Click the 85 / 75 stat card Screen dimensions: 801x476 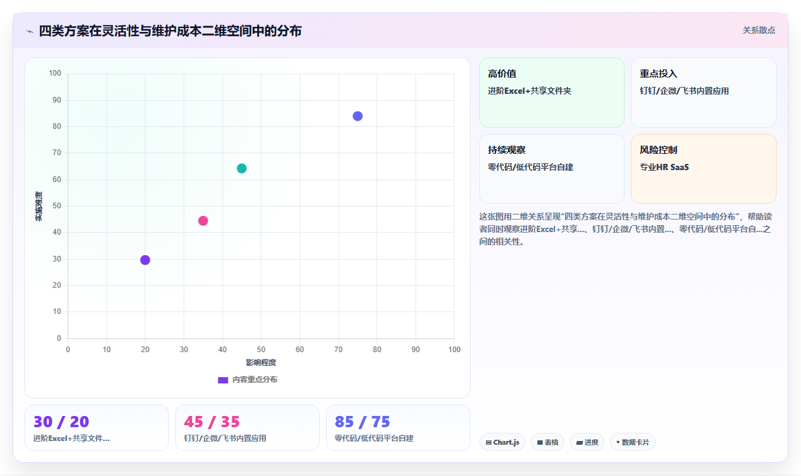[x=398, y=428]
